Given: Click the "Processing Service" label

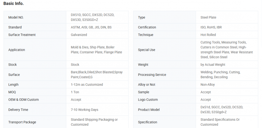Looking at the screenshot, I should coord(152,75).
